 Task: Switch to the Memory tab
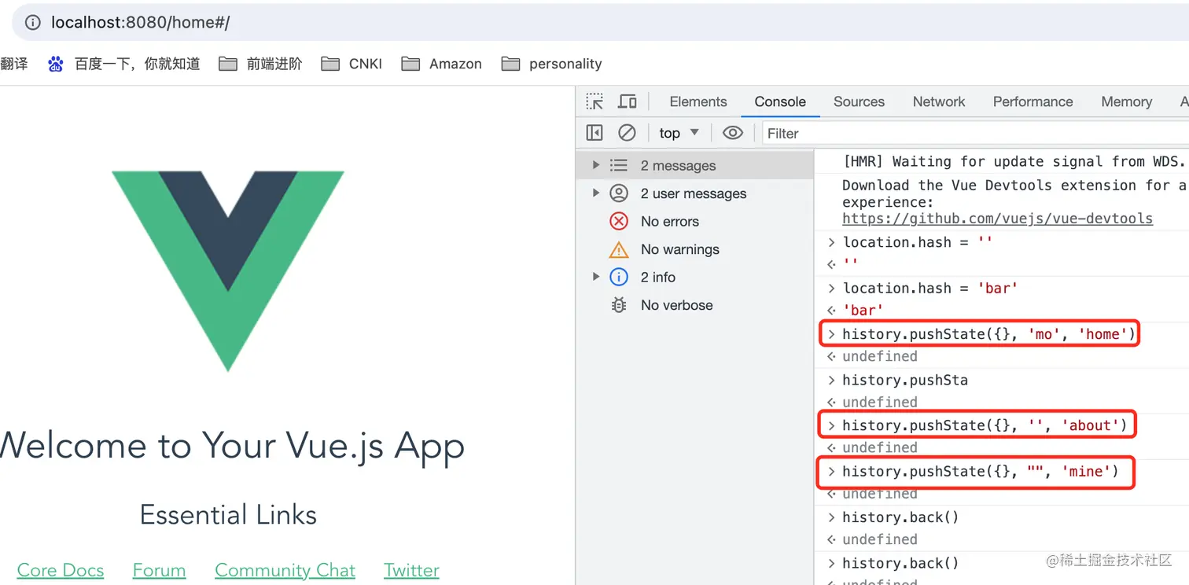1126,101
